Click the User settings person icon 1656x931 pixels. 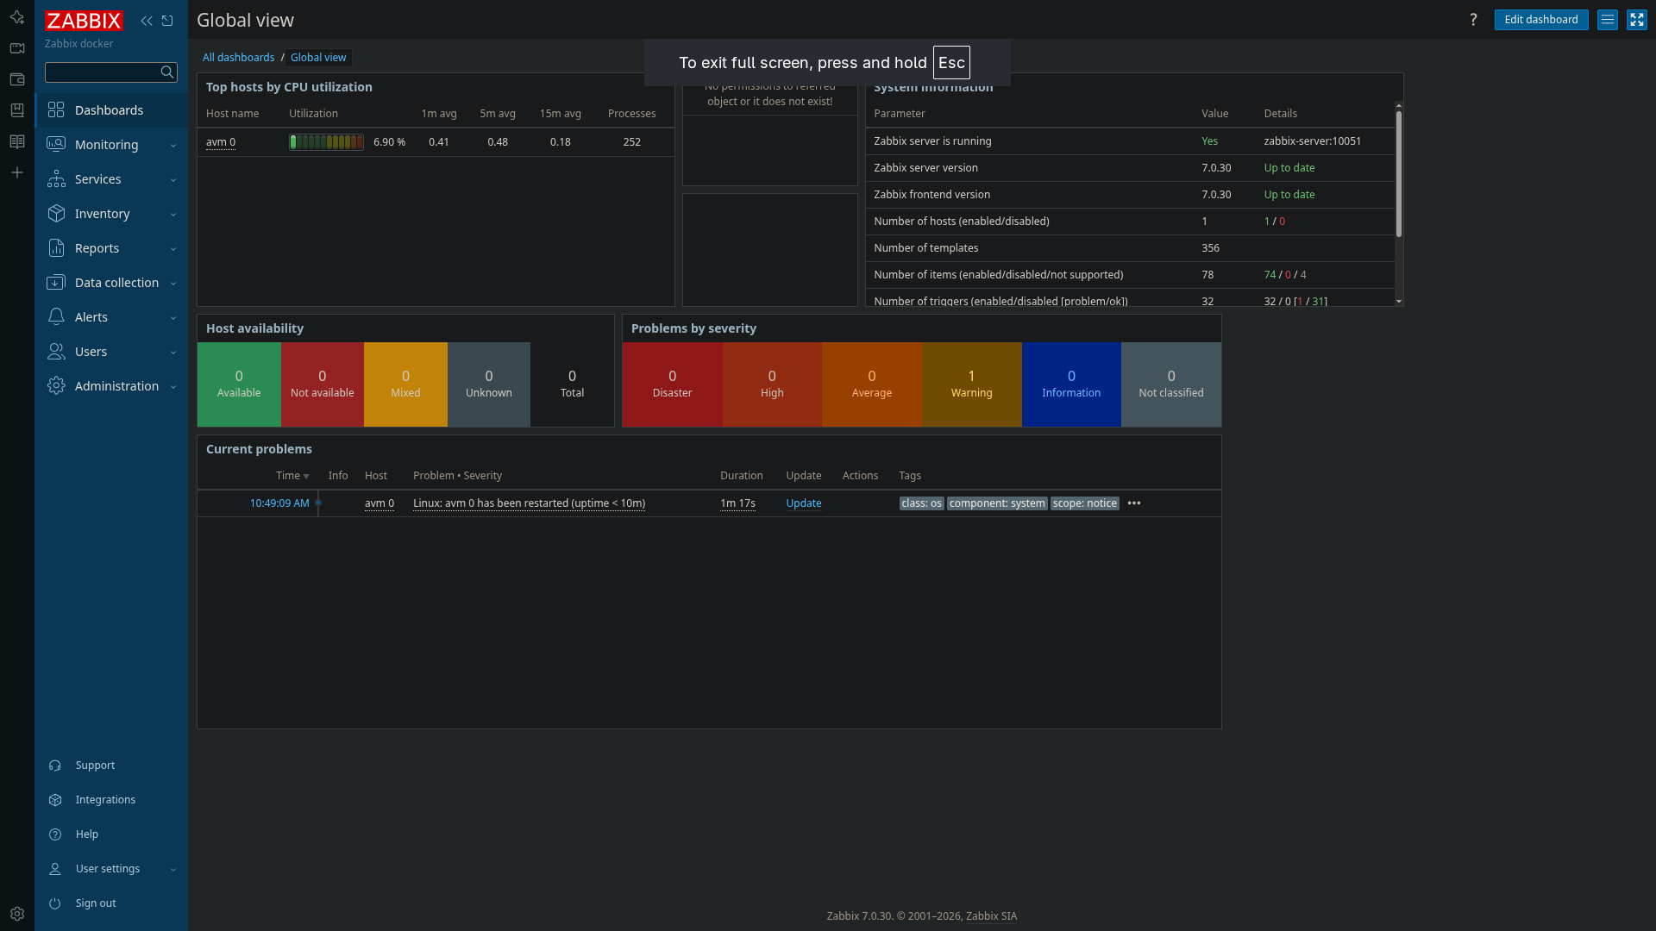tap(55, 869)
